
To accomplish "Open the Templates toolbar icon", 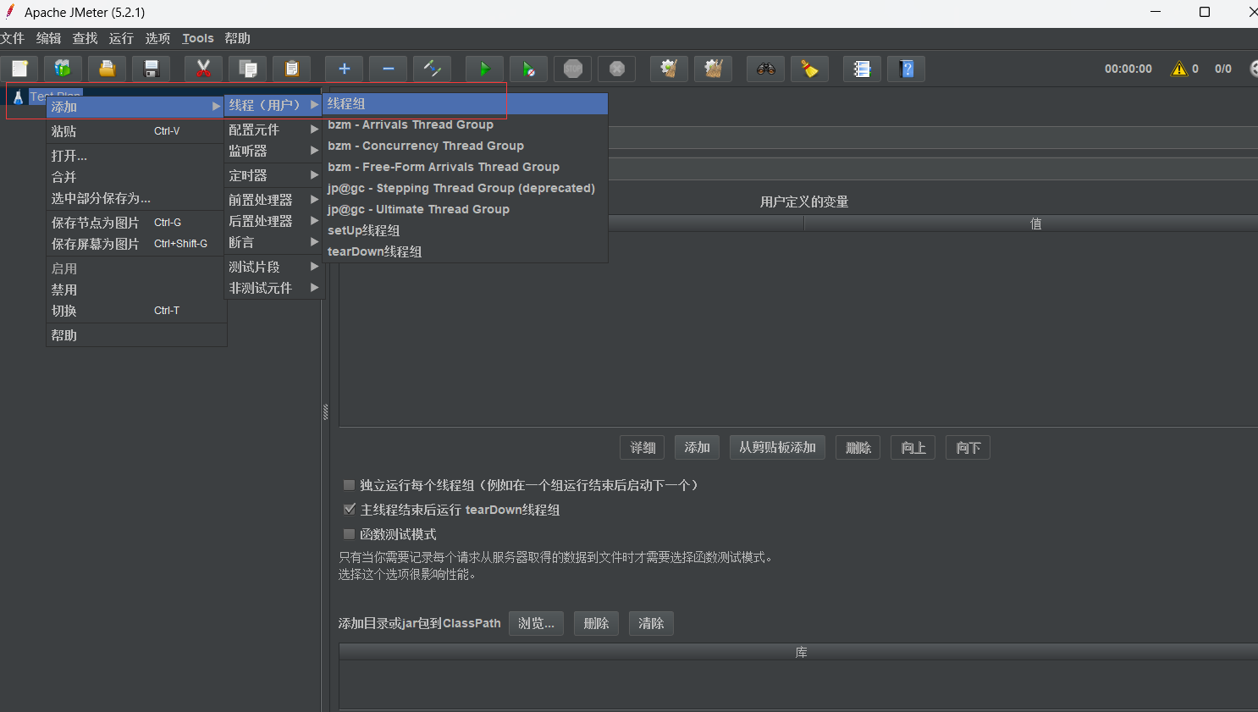I will click(x=63, y=69).
